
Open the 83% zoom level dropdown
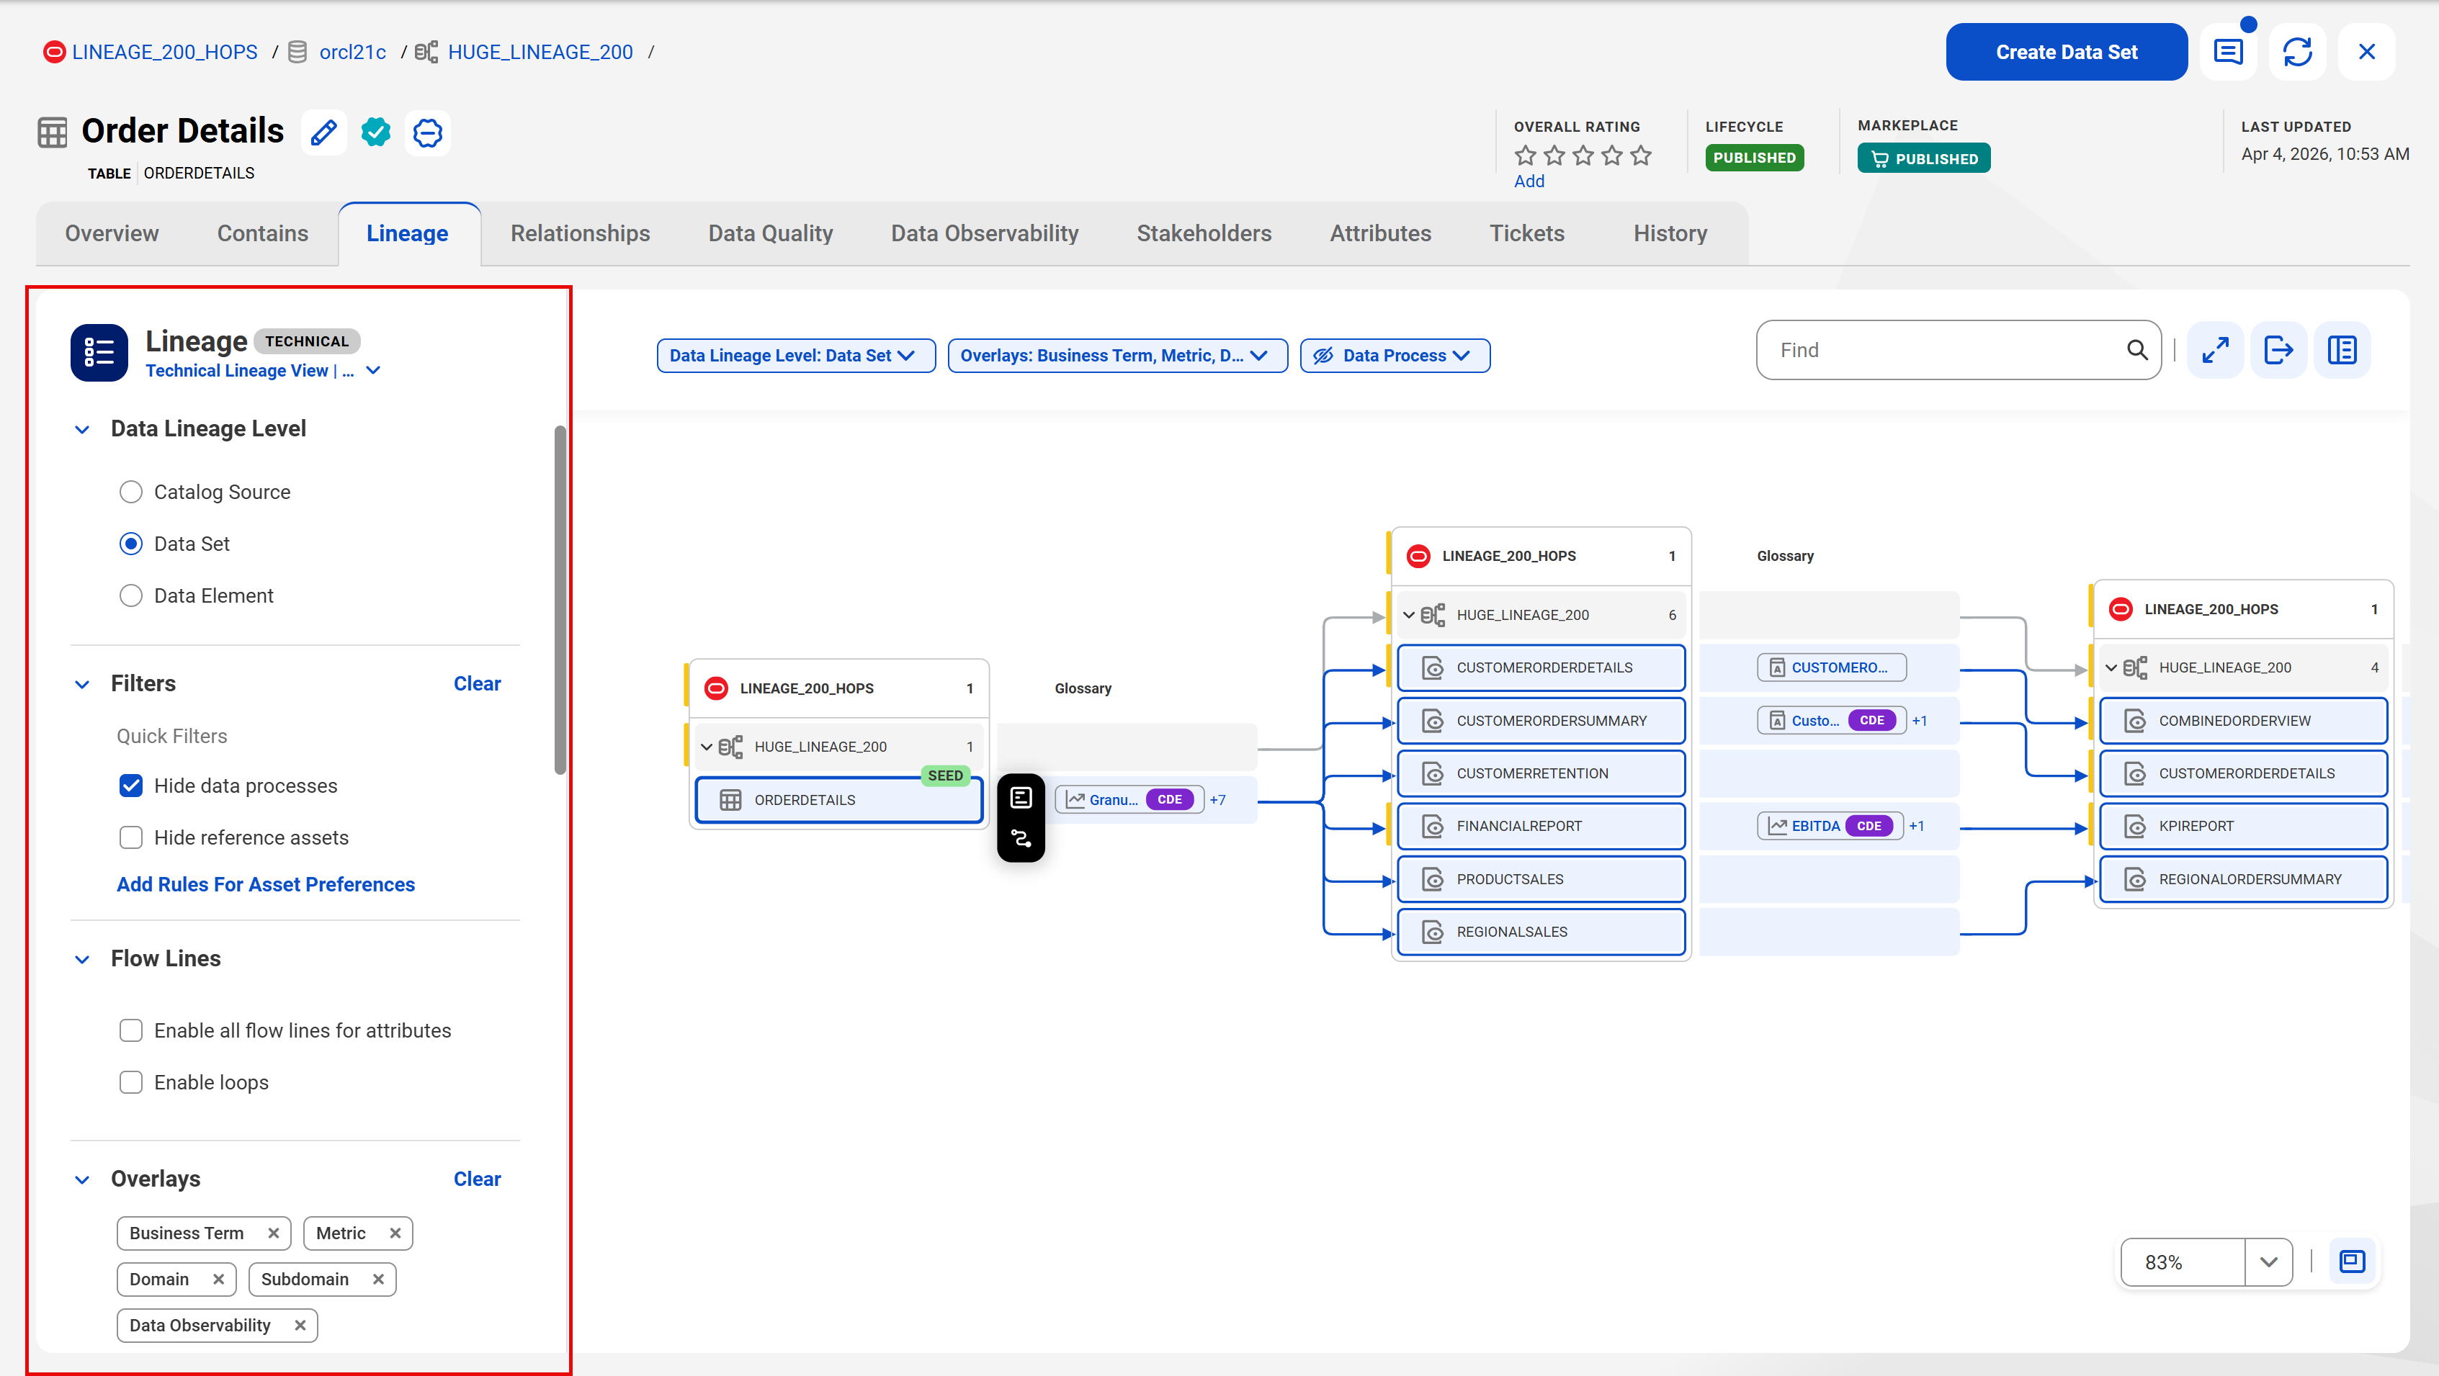[x=2268, y=1262]
